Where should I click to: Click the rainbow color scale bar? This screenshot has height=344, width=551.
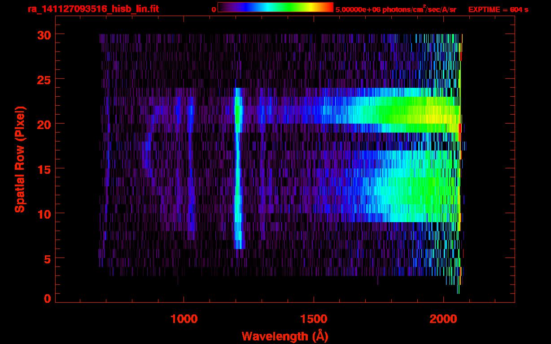[x=275, y=7]
